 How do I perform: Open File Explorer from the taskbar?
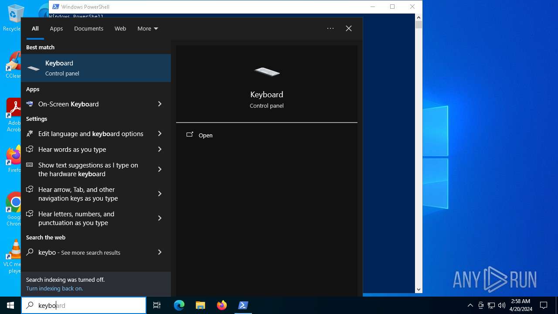coord(201,305)
